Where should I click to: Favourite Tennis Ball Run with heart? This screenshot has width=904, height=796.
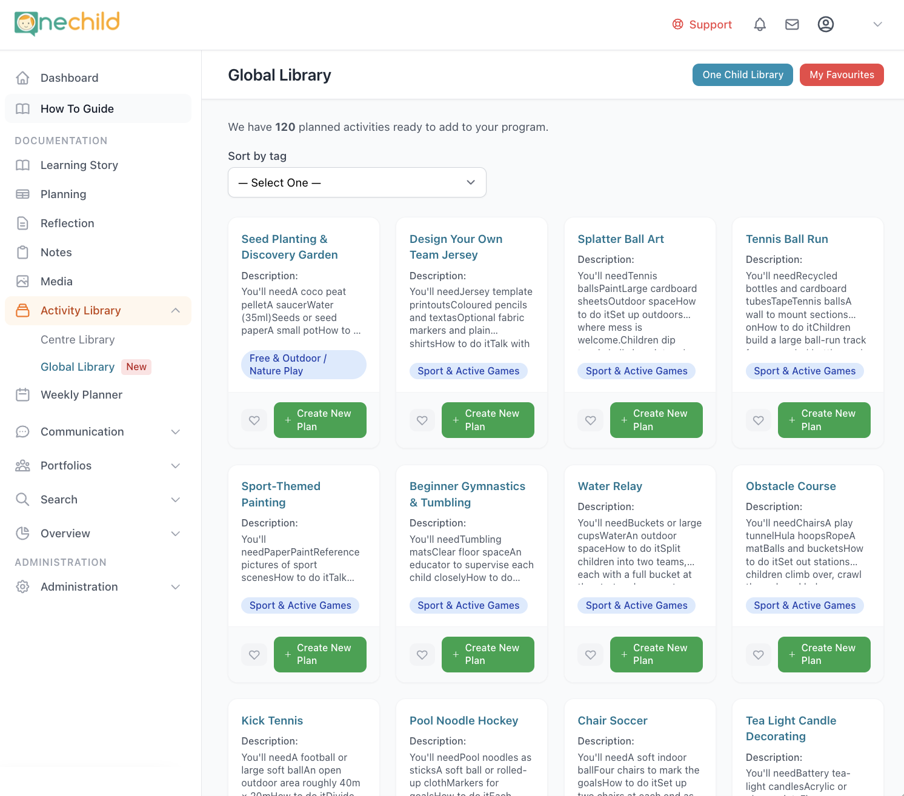click(x=759, y=420)
